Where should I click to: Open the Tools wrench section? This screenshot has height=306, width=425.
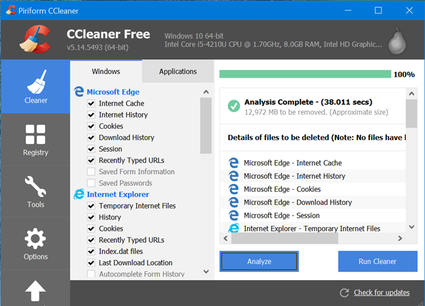tap(35, 187)
